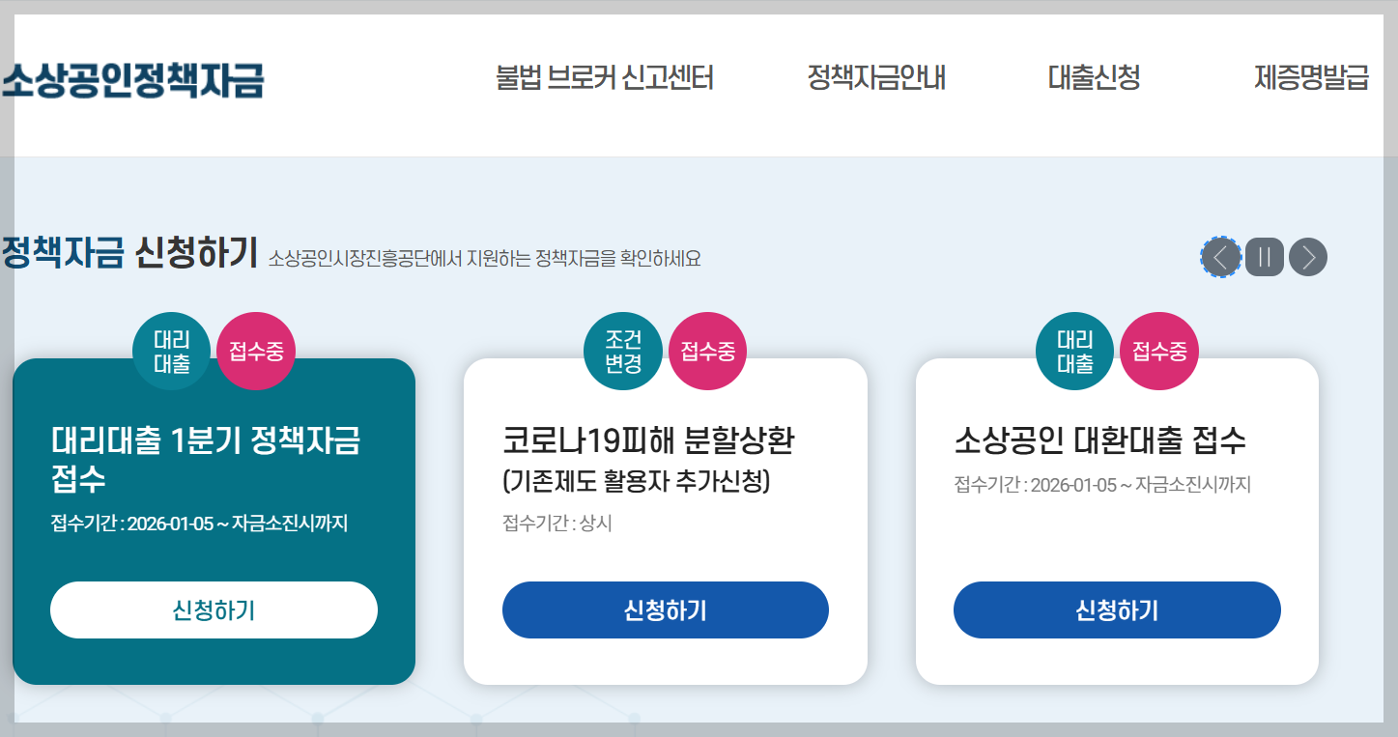Pause the carousel slideshow
Image resolution: width=1398 pixels, height=737 pixels.
(1265, 257)
